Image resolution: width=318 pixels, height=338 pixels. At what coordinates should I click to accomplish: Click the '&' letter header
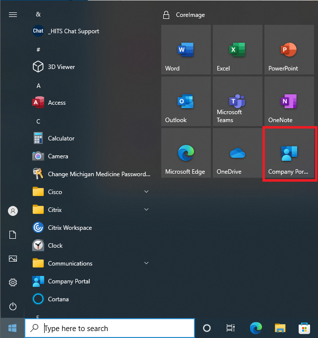click(38, 14)
